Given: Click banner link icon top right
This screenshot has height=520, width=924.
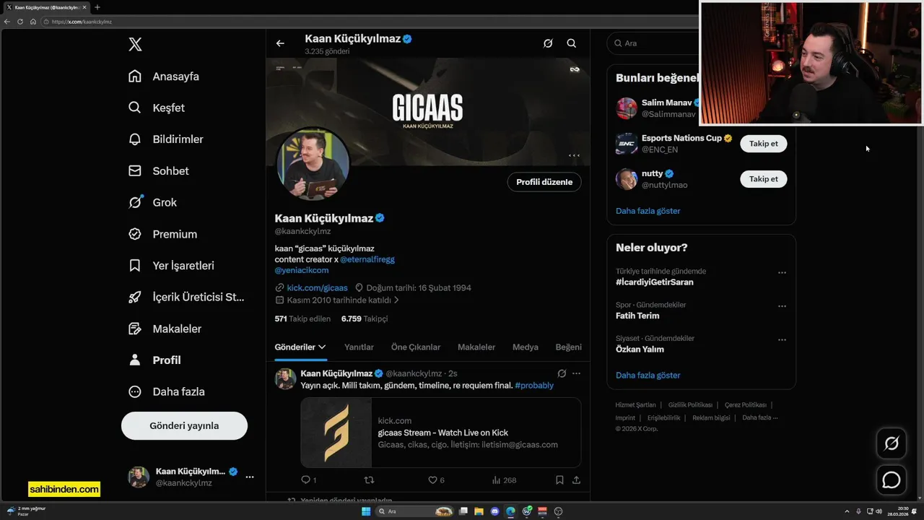Looking at the screenshot, I should tap(575, 69).
